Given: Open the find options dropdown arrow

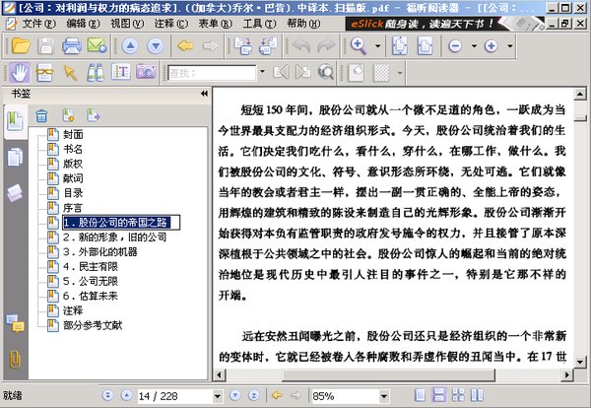Looking at the screenshot, I should pyautogui.click(x=262, y=72).
